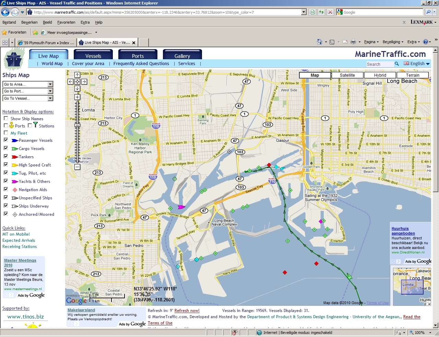Image resolution: width=439 pixels, height=337 pixels.
Task: Uncheck the Cargo Vessels checkbox
Action: pos(6,148)
